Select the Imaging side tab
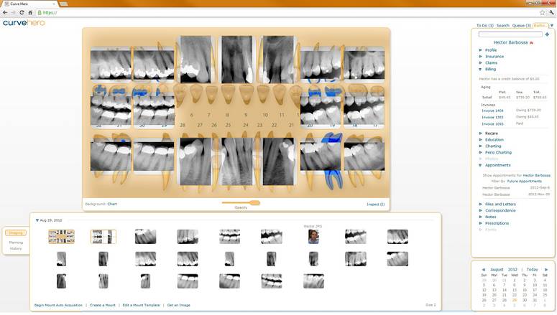Image resolution: width=557 pixels, height=315 pixels. pyautogui.click(x=16, y=233)
